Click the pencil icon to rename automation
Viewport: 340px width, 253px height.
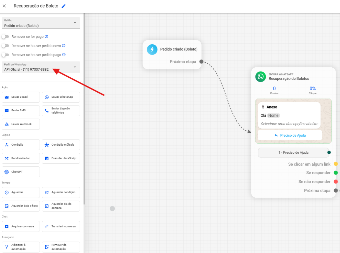pyautogui.click(x=64, y=6)
